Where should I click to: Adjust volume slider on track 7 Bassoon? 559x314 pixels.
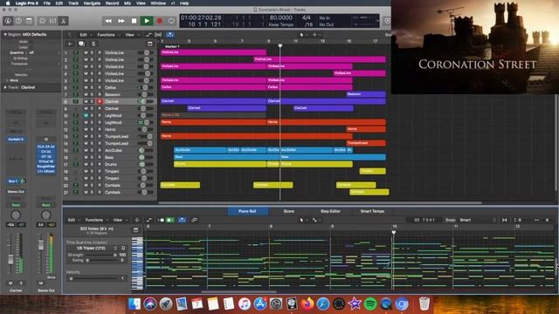[x=146, y=94]
